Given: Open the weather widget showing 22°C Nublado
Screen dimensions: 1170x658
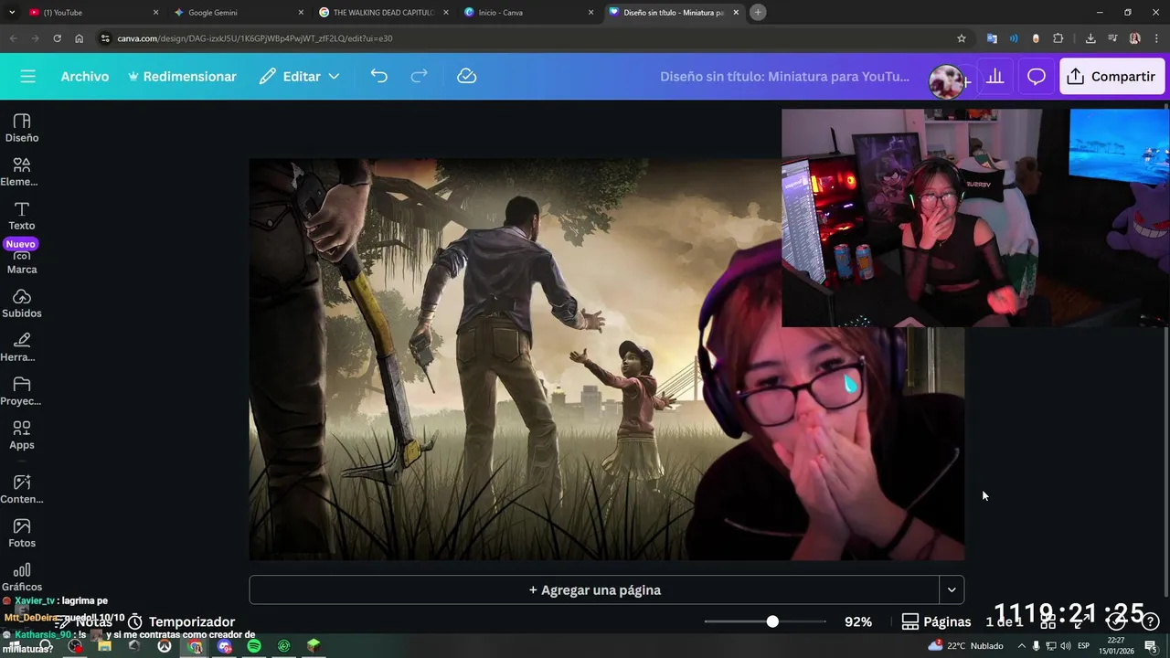Looking at the screenshot, I should 965,646.
